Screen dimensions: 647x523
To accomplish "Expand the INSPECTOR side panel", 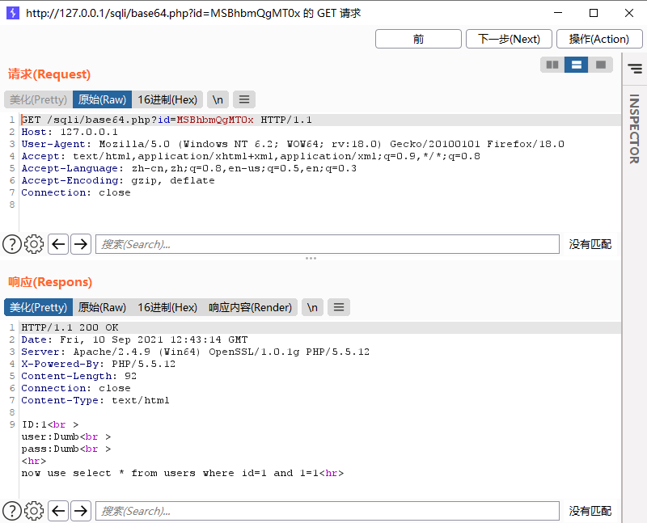I will pyautogui.click(x=634, y=129).
